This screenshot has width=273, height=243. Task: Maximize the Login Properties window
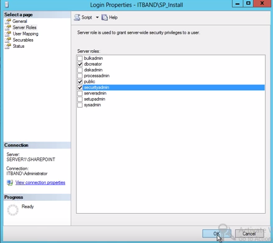click(248, 4)
